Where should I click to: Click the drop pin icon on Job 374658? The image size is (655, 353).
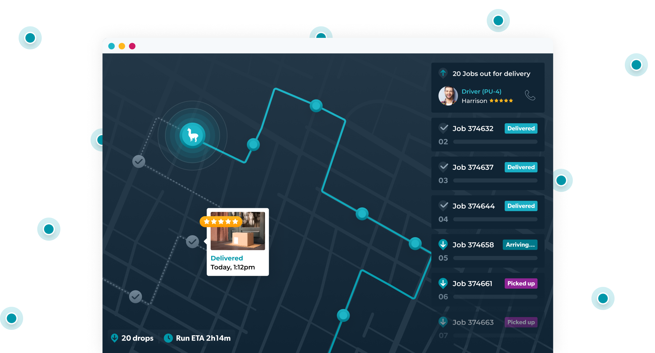[x=443, y=245]
